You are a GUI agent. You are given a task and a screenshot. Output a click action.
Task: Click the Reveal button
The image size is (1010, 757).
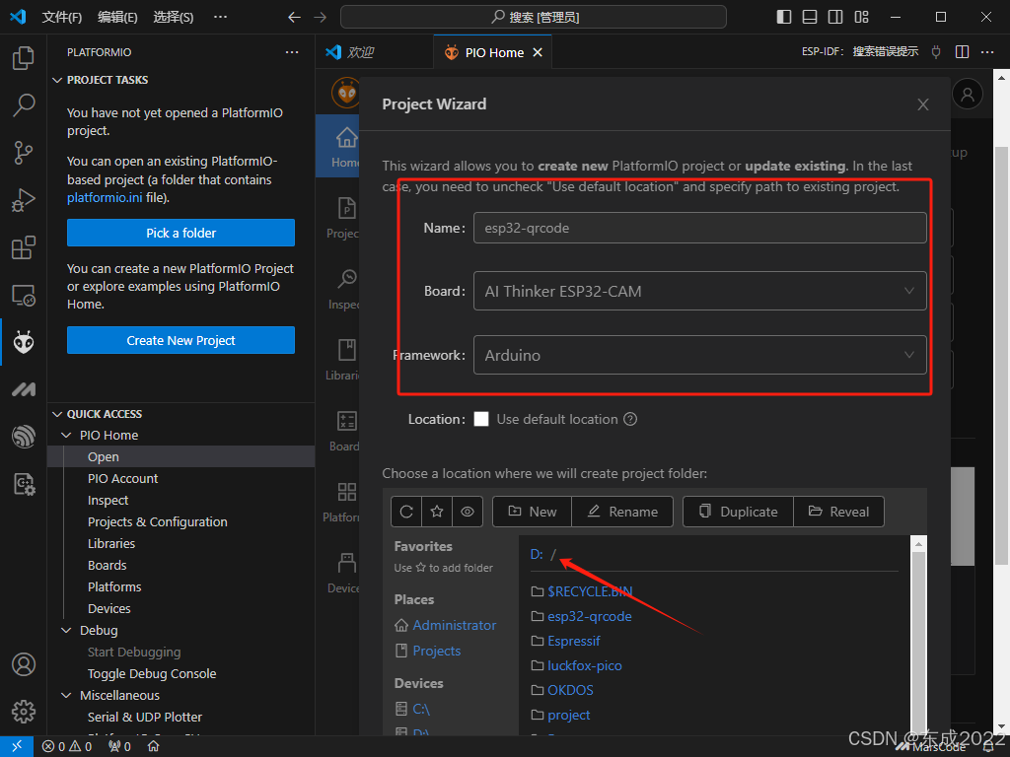pos(838,512)
